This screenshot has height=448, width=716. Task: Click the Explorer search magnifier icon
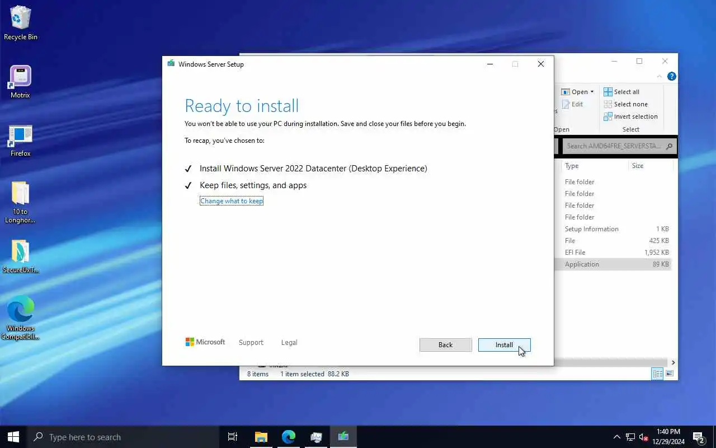click(x=670, y=146)
